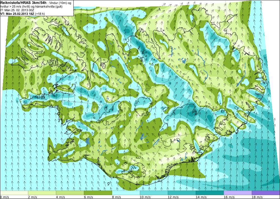Image resolution: width=280 pixels, height=199 pixels.
Task: Click the 'VT: Mán 25.02.2013 18Z' valid time
Action: point(17,14)
